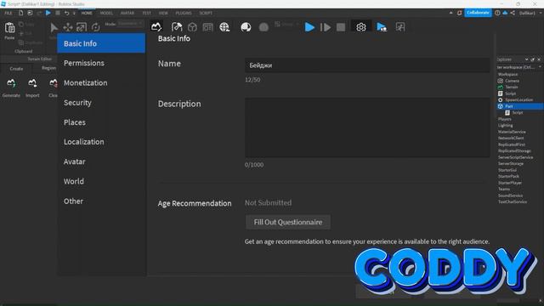Click the Import 3D globe icon
The image size is (544, 306).
point(224,26)
